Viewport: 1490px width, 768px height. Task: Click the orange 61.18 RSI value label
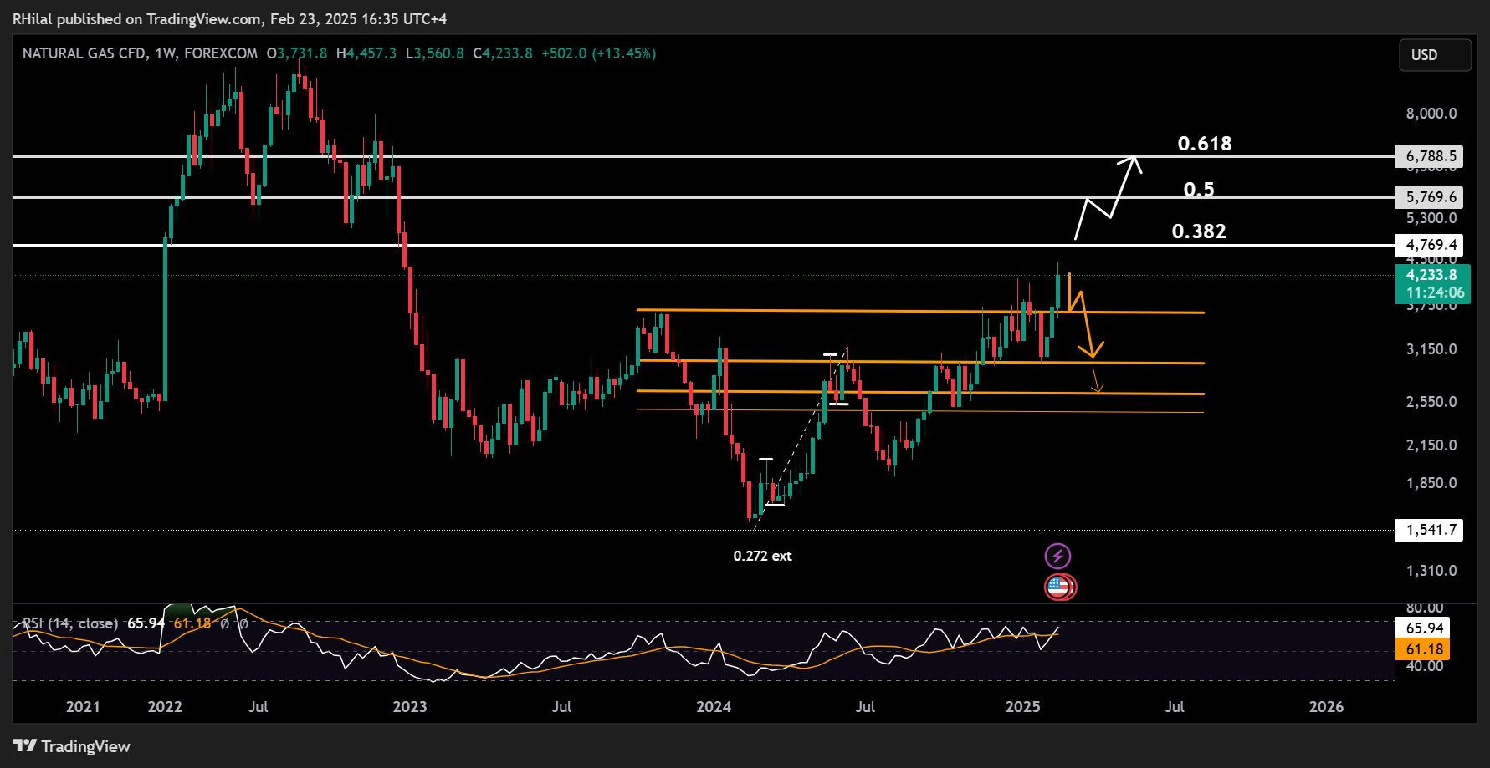click(x=1423, y=649)
